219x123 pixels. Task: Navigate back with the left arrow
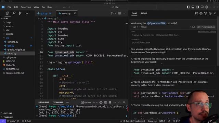coord(64,7)
